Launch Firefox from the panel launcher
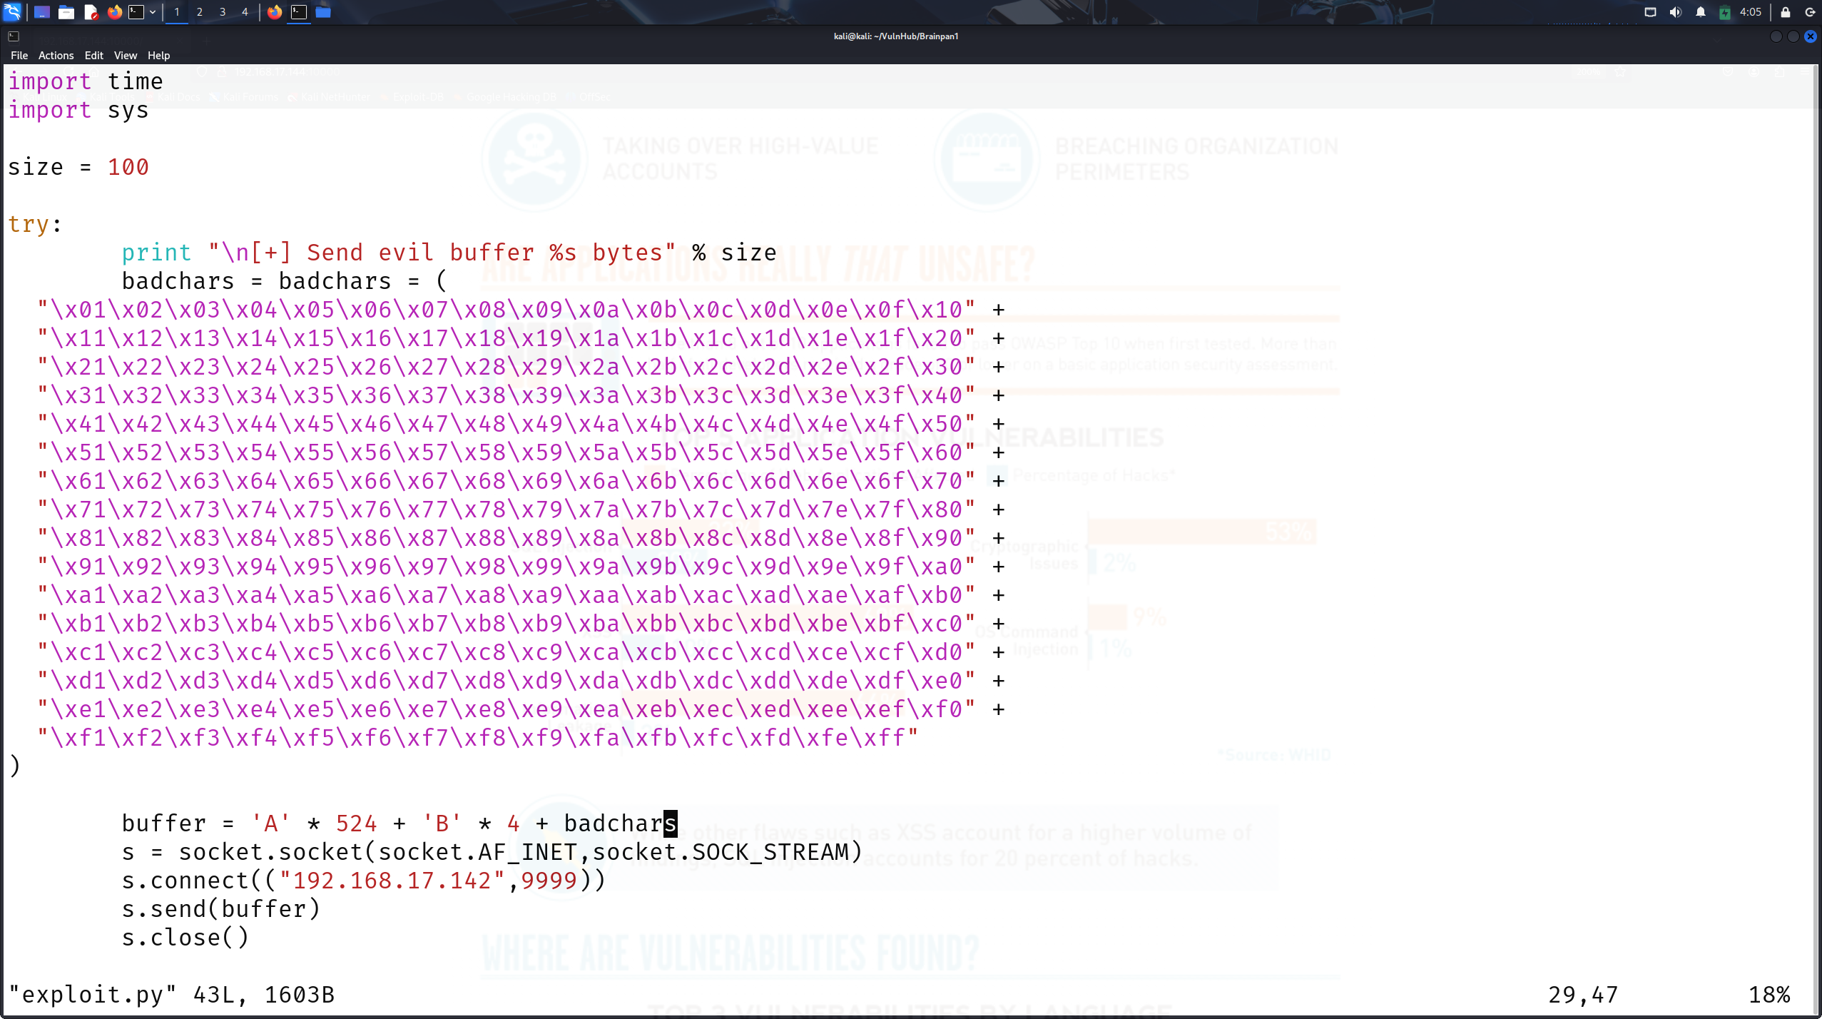This screenshot has height=1019, width=1822. click(114, 11)
